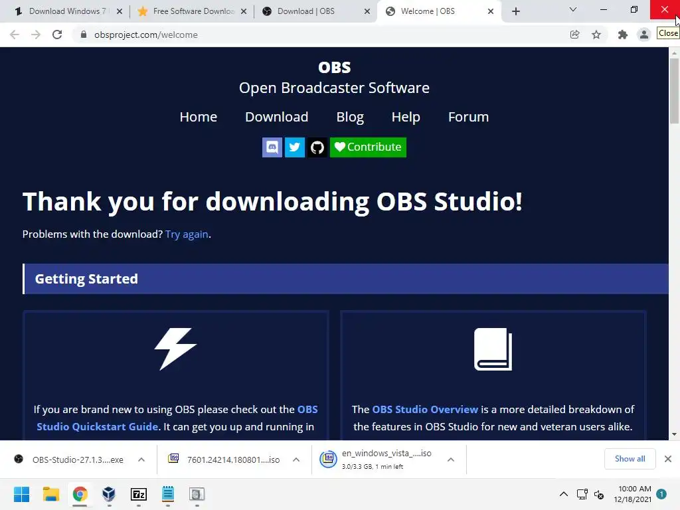Click the Try again link

pyautogui.click(x=187, y=234)
